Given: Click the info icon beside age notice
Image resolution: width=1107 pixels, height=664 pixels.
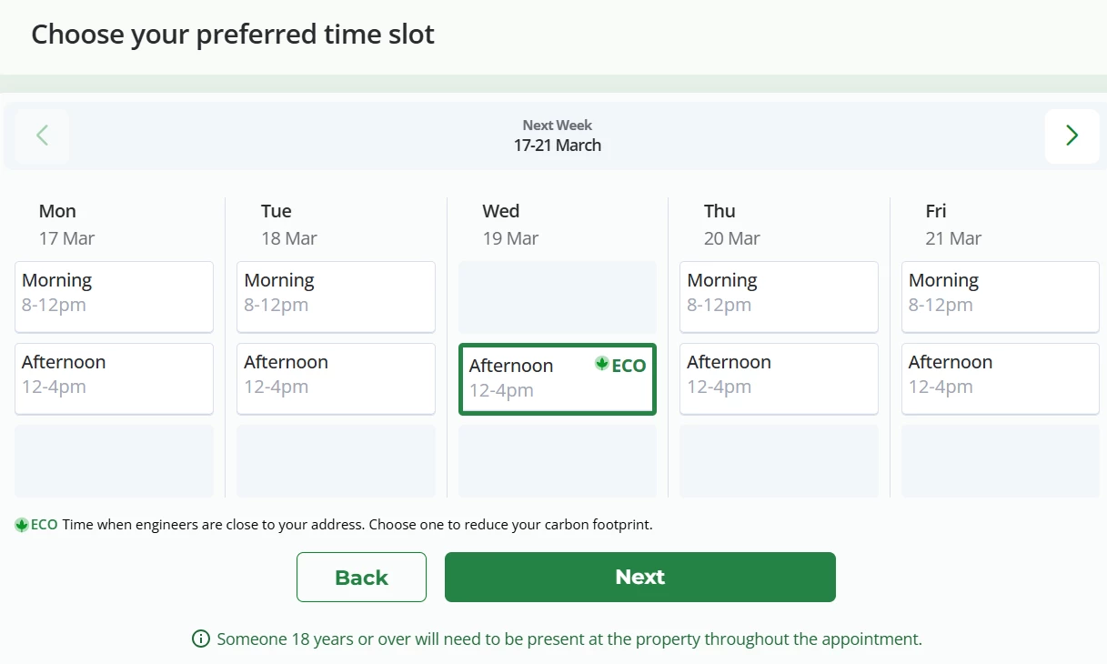Looking at the screenshot, I should [x=201, y=639].
